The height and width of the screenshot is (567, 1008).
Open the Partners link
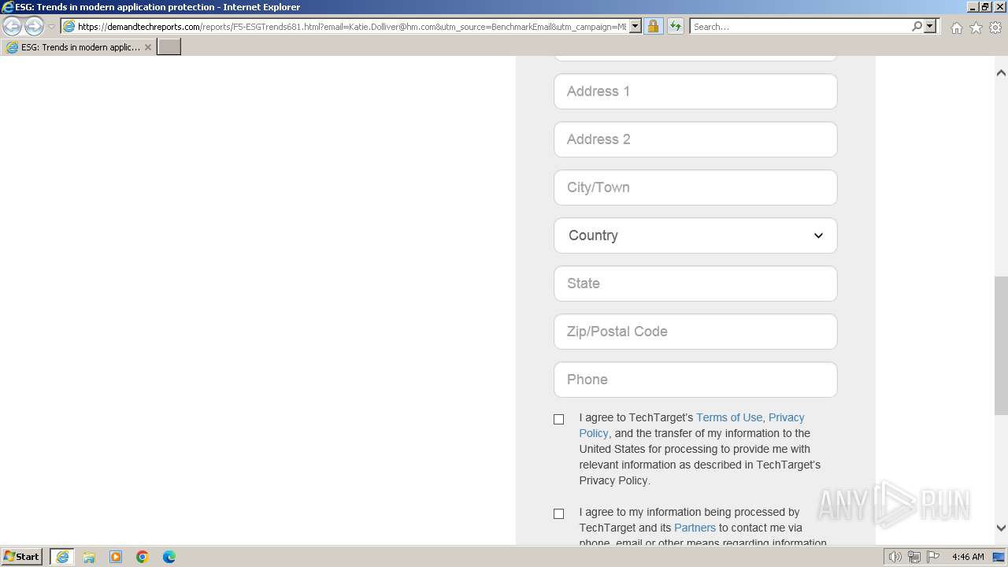[x=695, y=528]
